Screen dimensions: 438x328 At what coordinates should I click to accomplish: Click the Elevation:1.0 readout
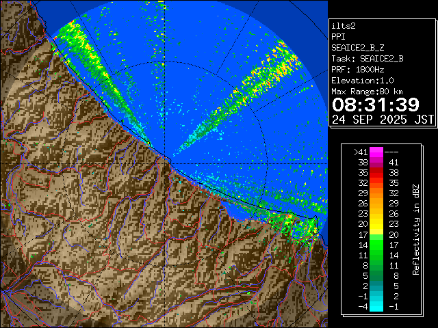tap(363, 80)
